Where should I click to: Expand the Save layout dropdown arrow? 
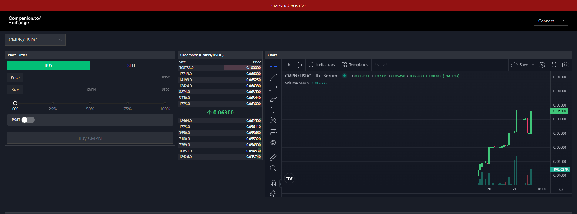533,65
